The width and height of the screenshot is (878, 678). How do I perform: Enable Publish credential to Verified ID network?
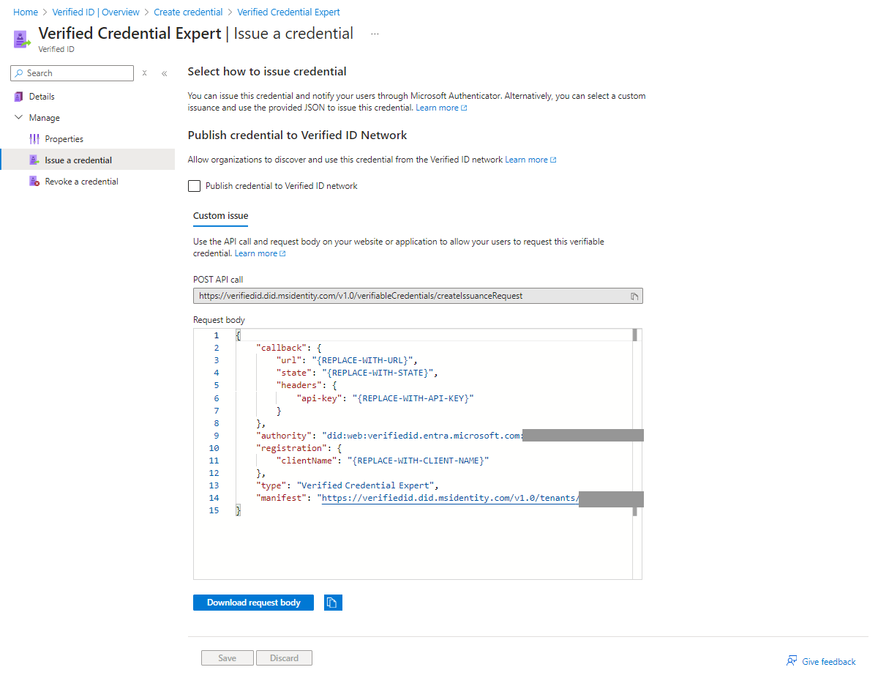coord(194,186)
